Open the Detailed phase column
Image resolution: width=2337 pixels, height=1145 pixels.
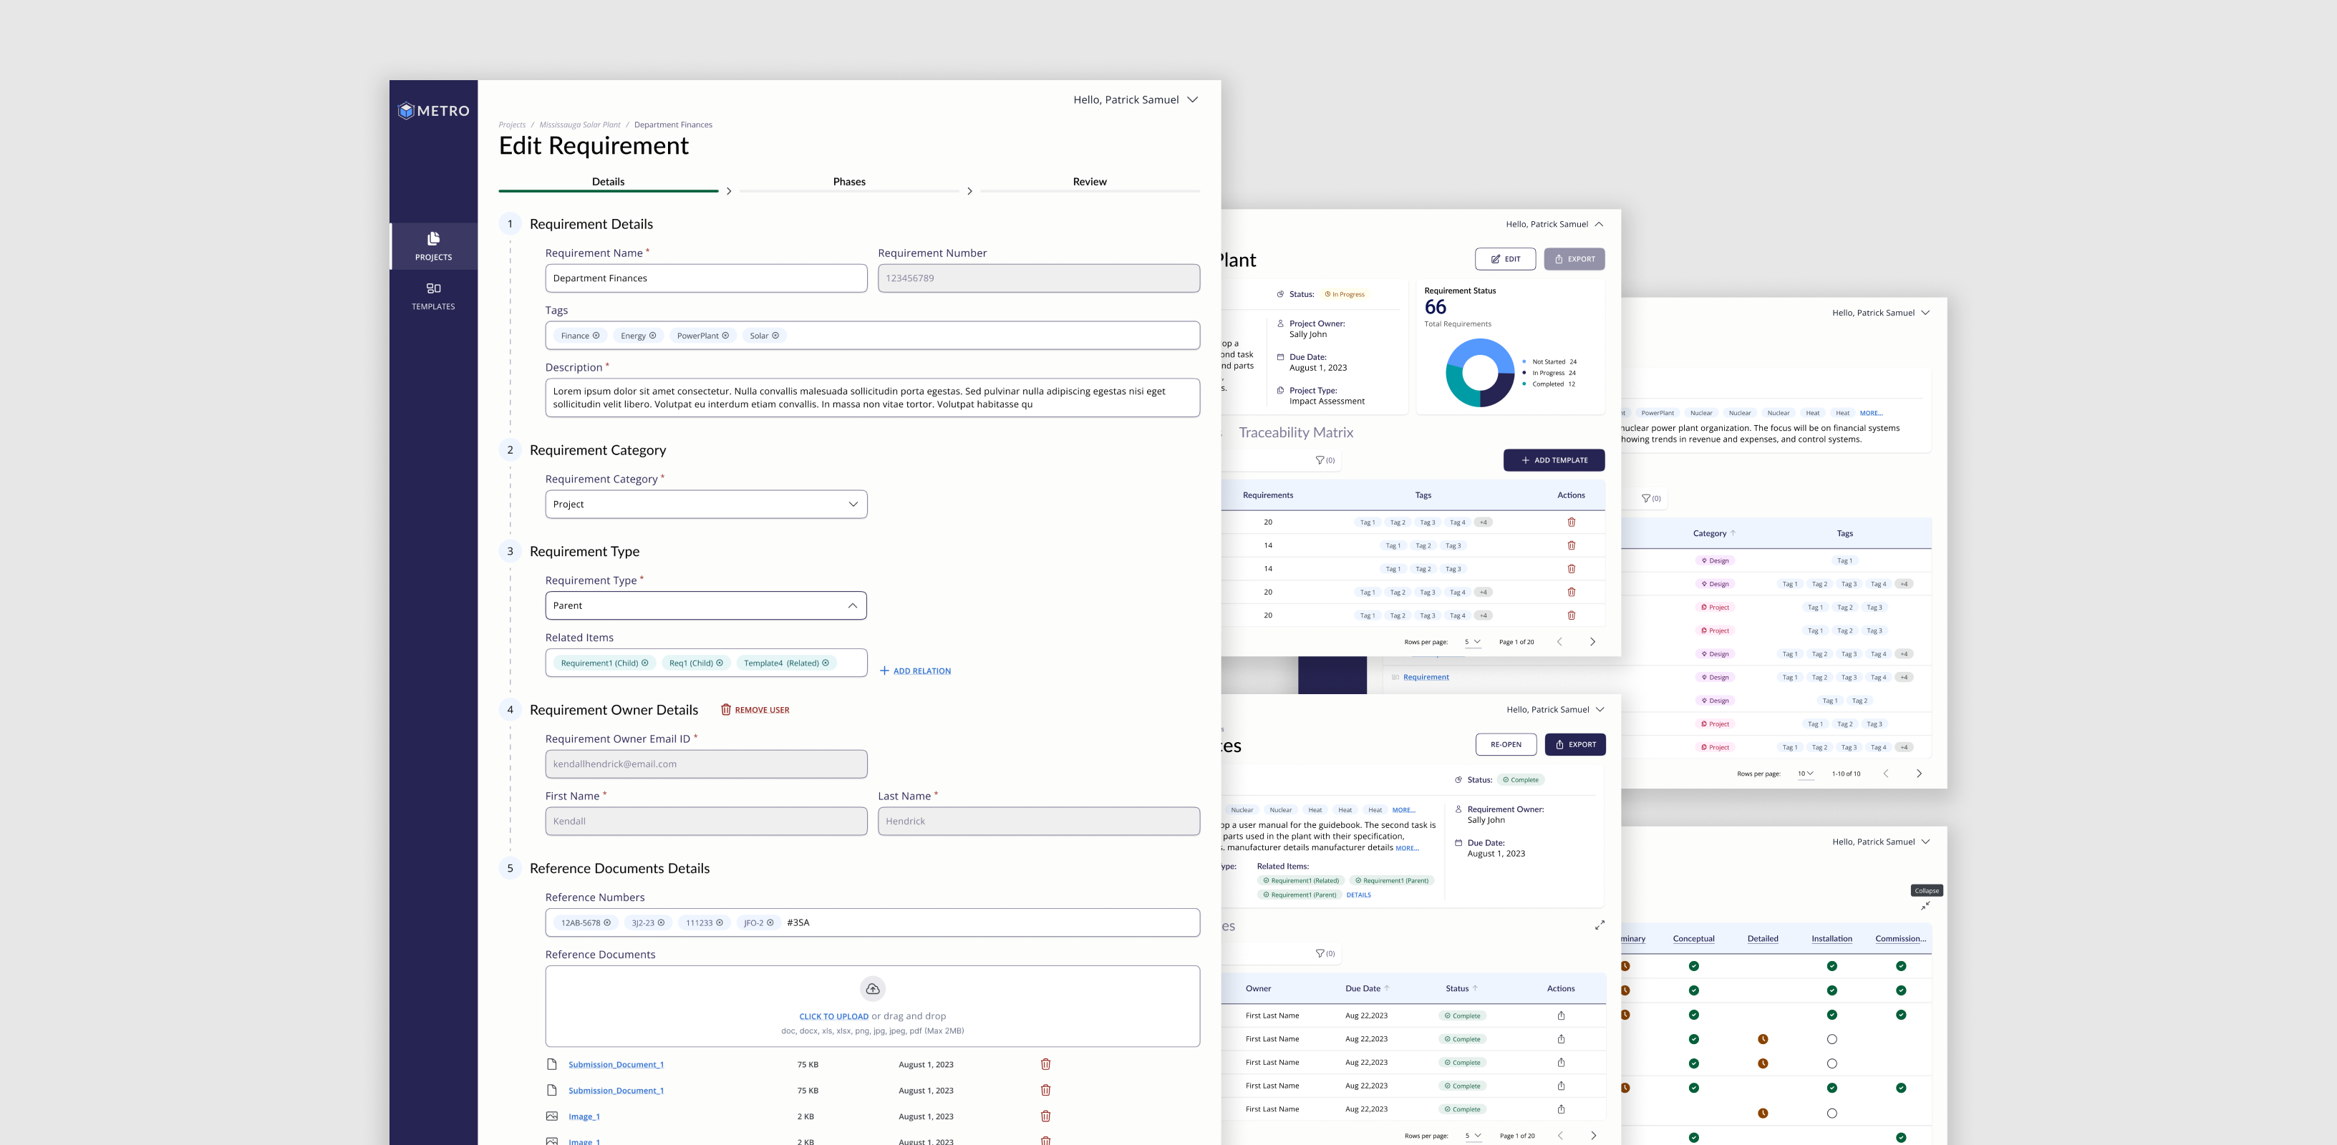(1763, 938)
